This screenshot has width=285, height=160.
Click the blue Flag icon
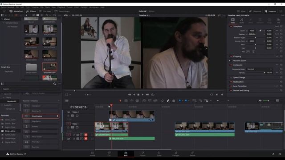[x=180, y=101]
